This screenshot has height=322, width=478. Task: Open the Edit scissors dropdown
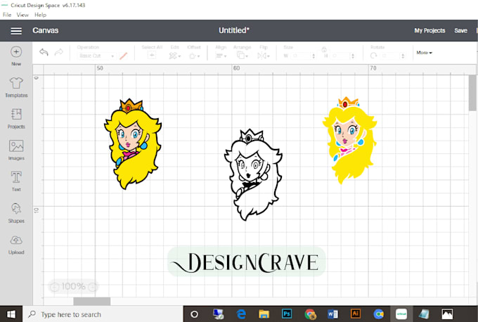174,56
